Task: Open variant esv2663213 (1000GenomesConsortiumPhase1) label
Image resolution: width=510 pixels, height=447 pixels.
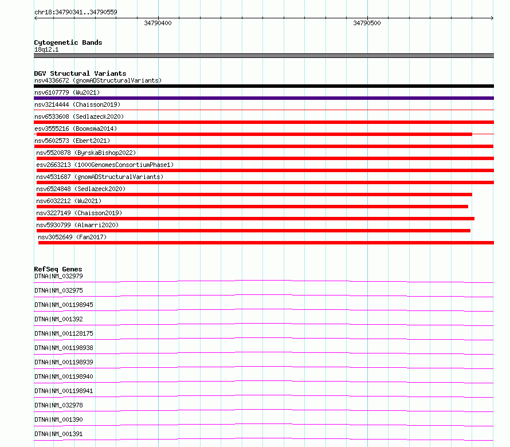Action: pos(105,165)
